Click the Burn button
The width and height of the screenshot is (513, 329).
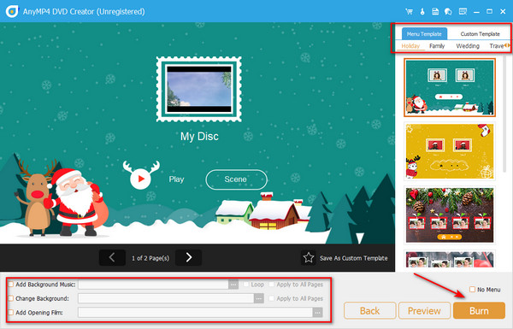pos(479,310)
